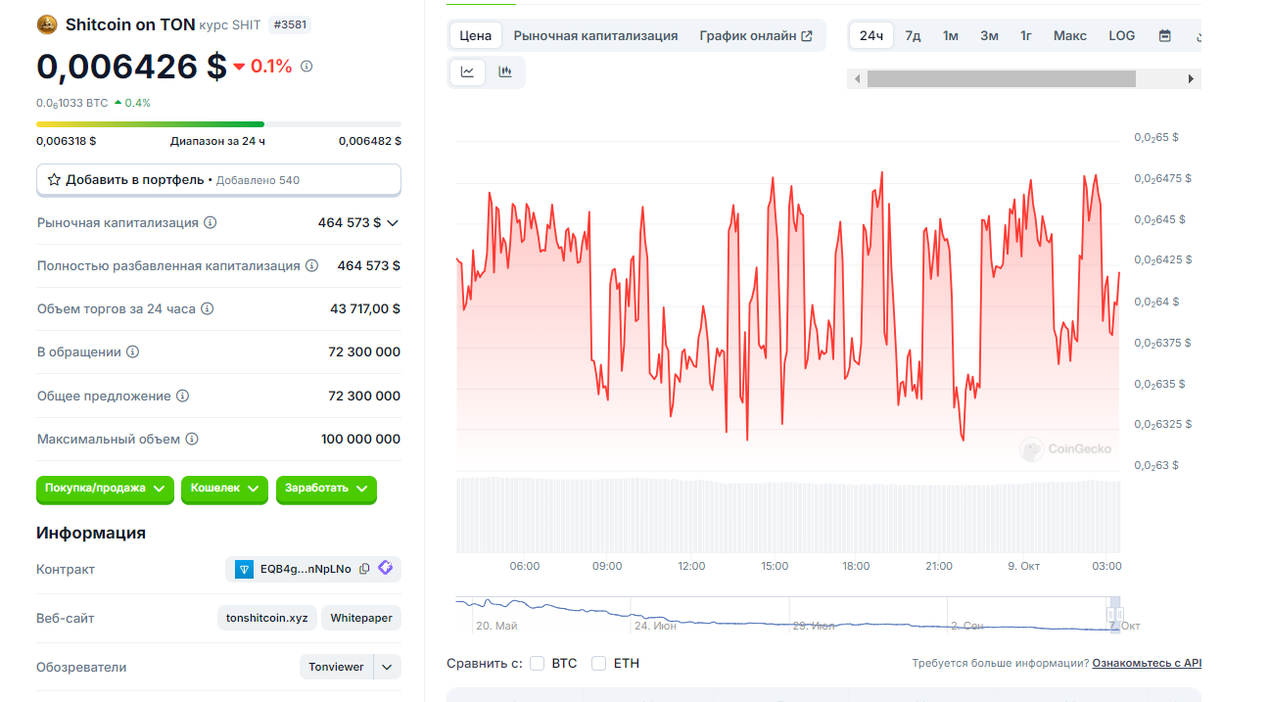Switch to the Рыночная капитализация tab

click(595, 36)
